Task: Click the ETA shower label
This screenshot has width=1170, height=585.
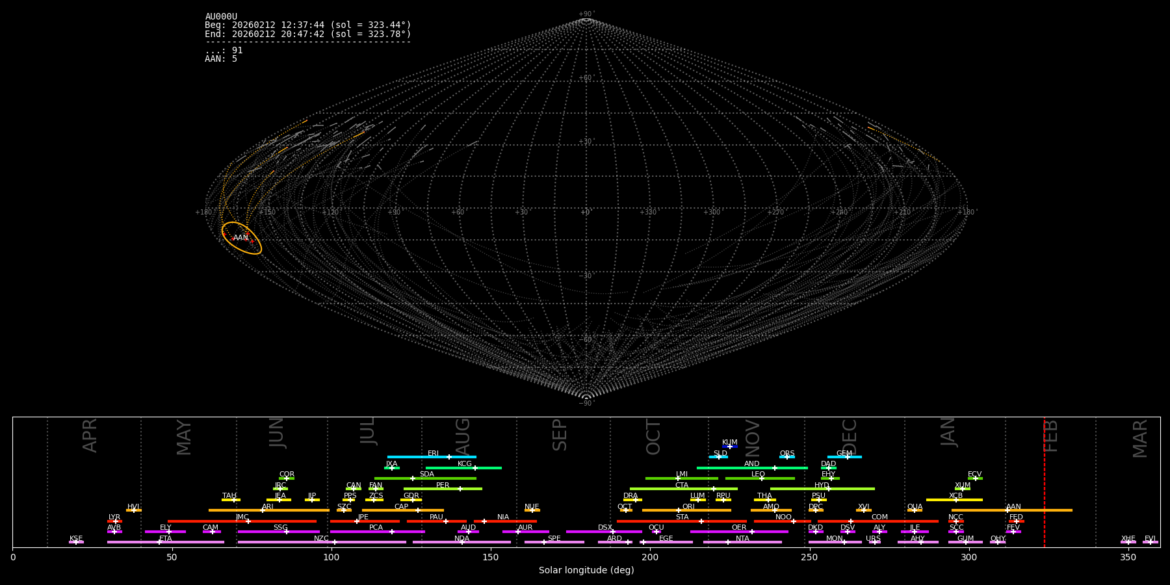Action: coord(166,539)
